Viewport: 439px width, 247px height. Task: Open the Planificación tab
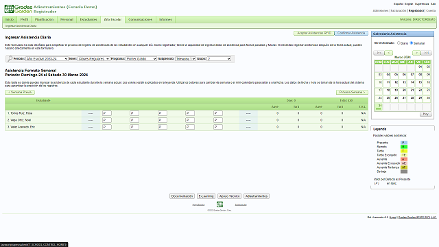pos(44,20)
